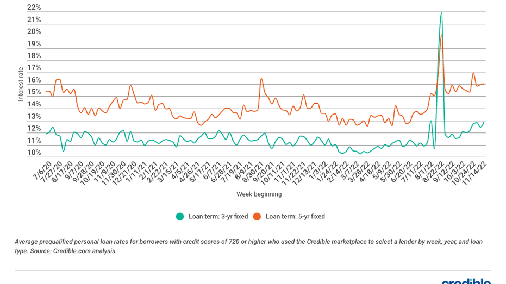Click the 'Loan term: 5-yr fixed' legend label

[295, 217]
